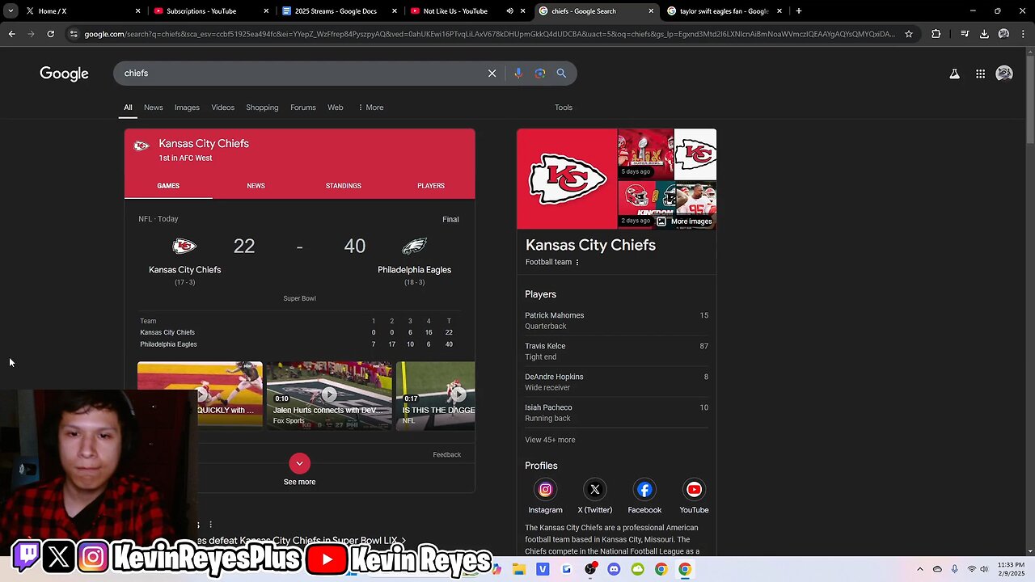Select the PLAYERS tab in the team card
Viewport: 1035px width, 582px height.
[431, 186]
